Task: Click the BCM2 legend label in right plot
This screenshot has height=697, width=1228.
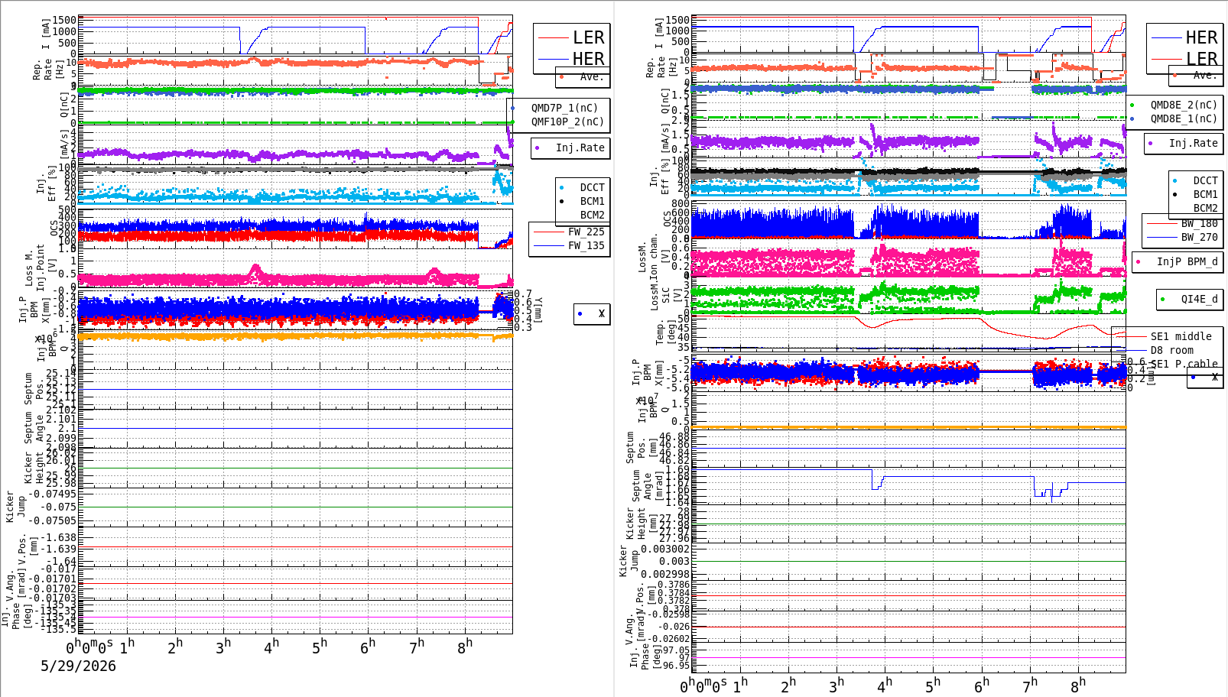Action: 1205,208
